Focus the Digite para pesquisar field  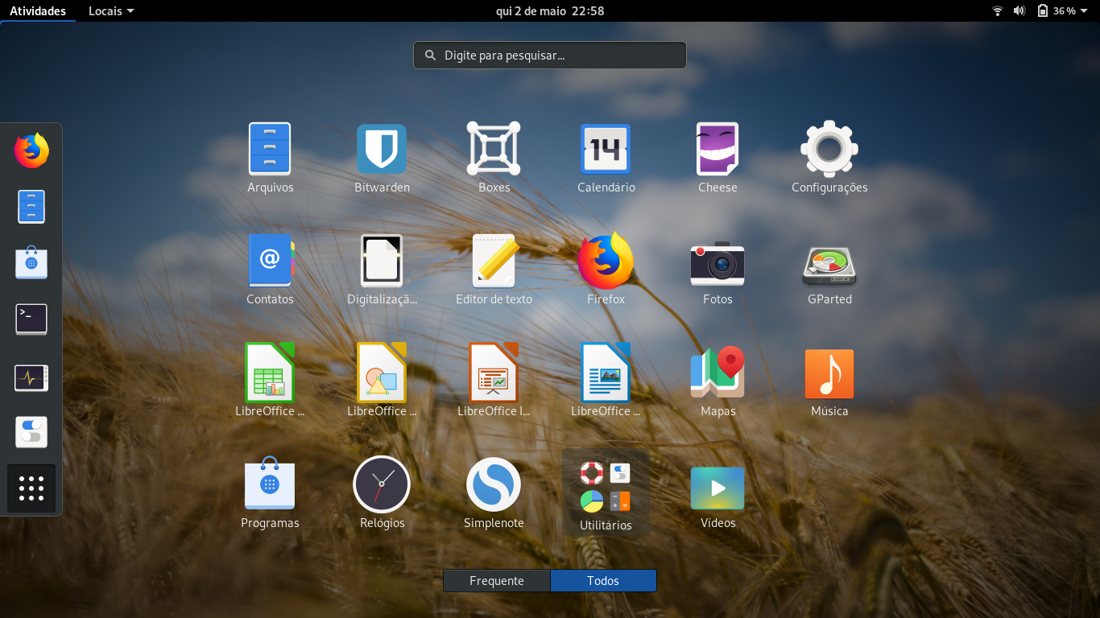[550, 56]
